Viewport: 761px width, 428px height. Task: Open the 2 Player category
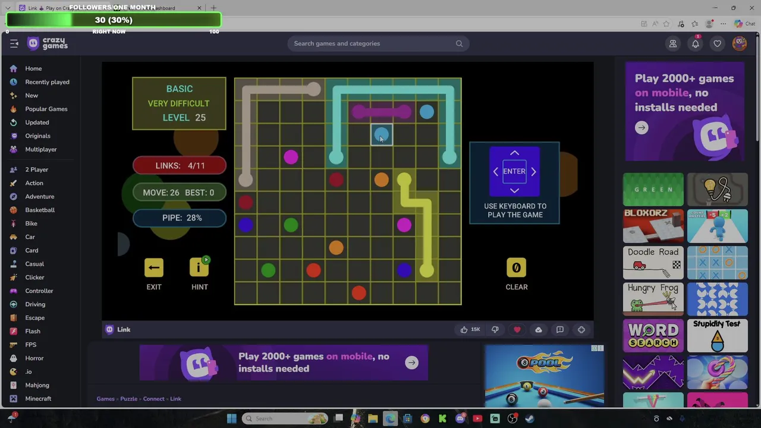tap(36, 169)
